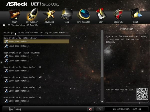
Task: Click wrench icon for Profile 1 Load
Action: pos(6,46)
